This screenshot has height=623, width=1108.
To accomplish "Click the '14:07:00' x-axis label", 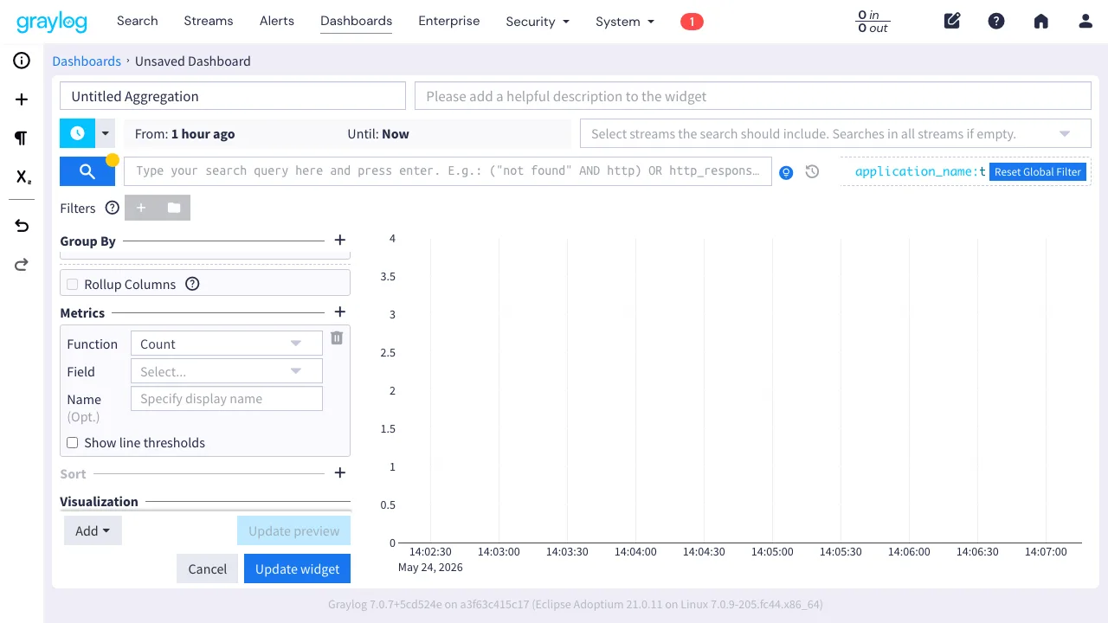I will click(1046, 551).
